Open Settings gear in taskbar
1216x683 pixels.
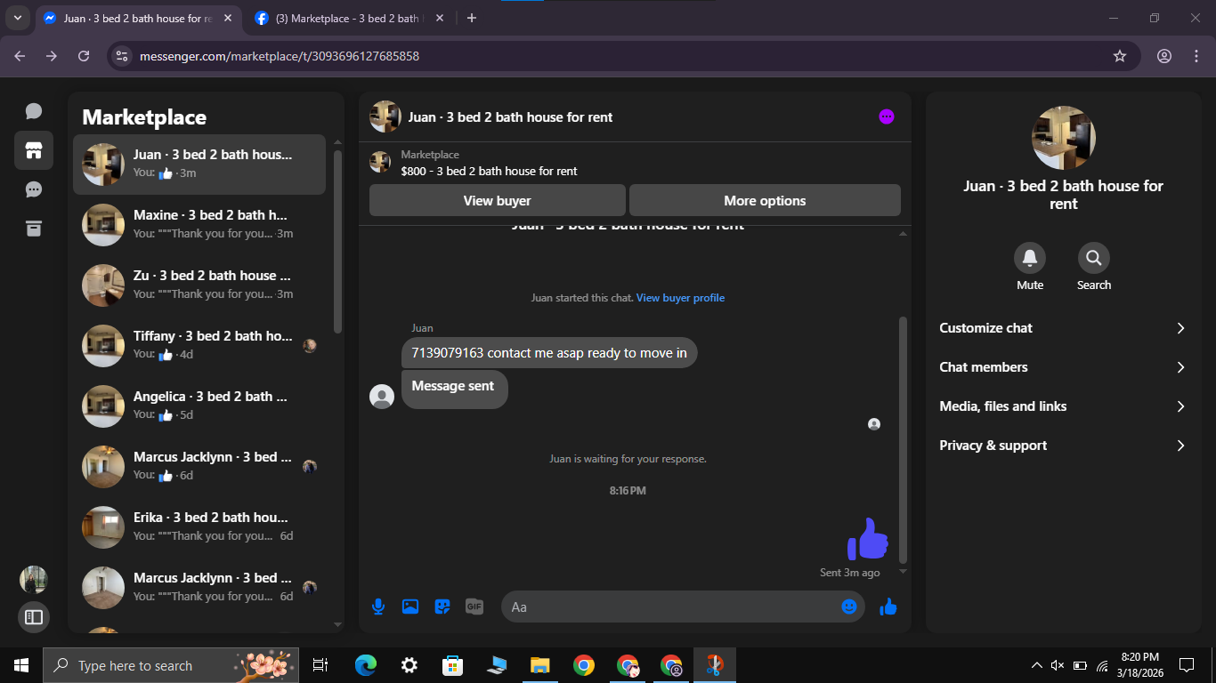tap(409, 665)
